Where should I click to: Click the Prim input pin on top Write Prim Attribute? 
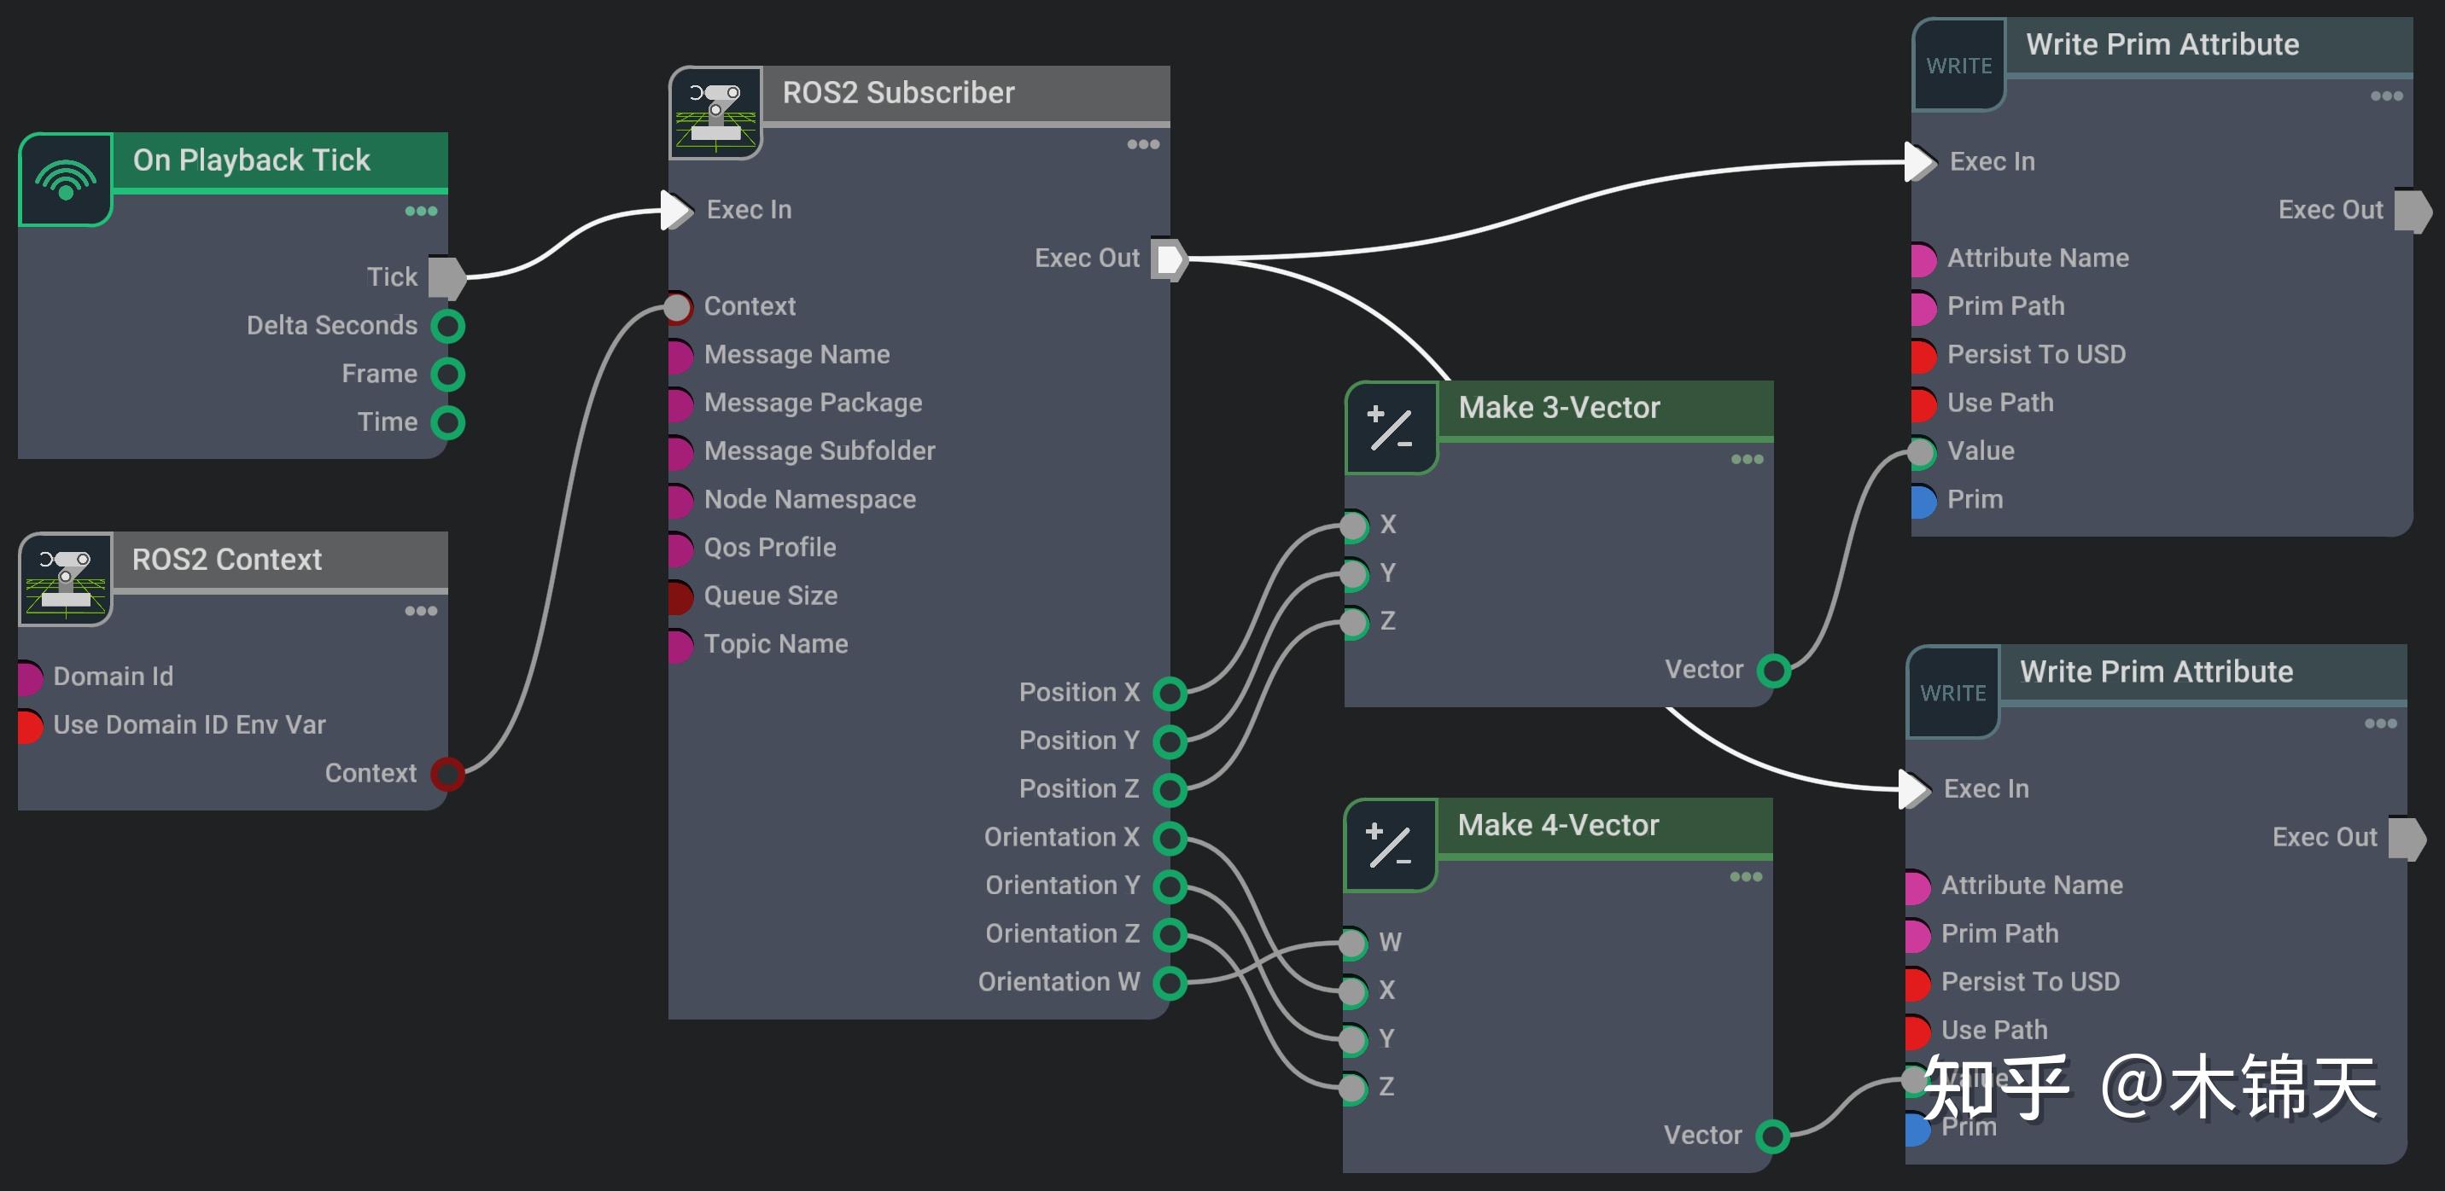coord(1923,499)
